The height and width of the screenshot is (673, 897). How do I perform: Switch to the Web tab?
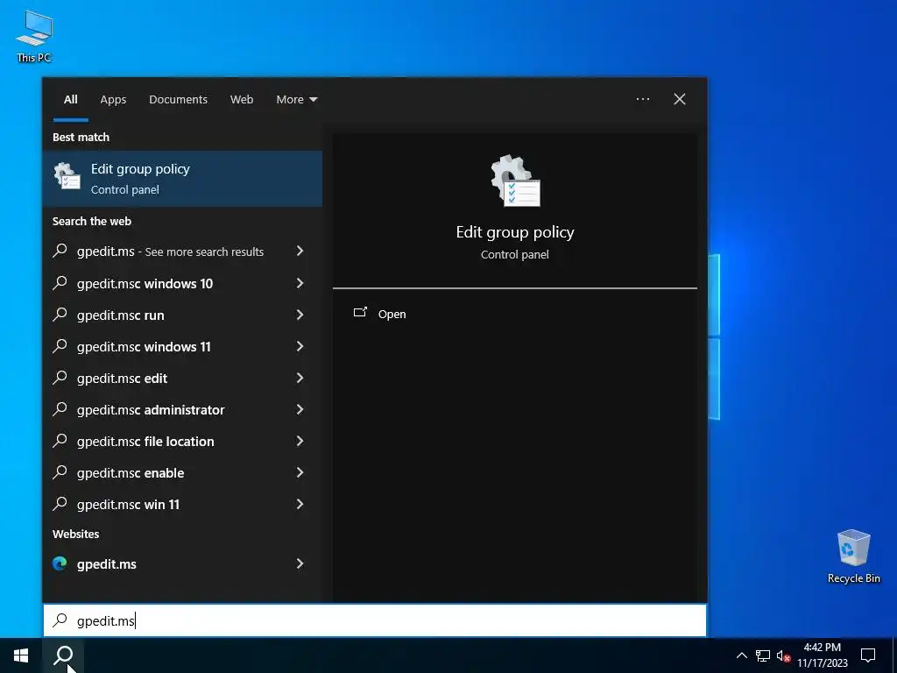pos(242,100)
